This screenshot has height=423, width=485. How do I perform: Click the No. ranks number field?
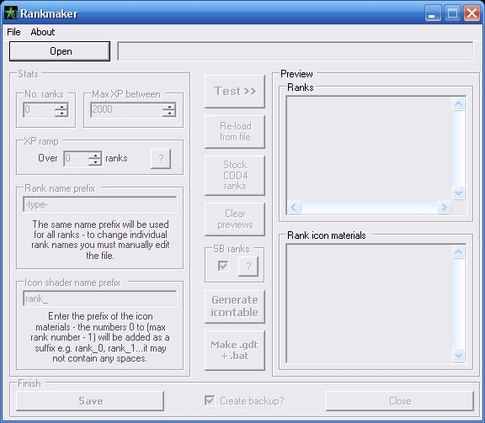pos(39,109)
